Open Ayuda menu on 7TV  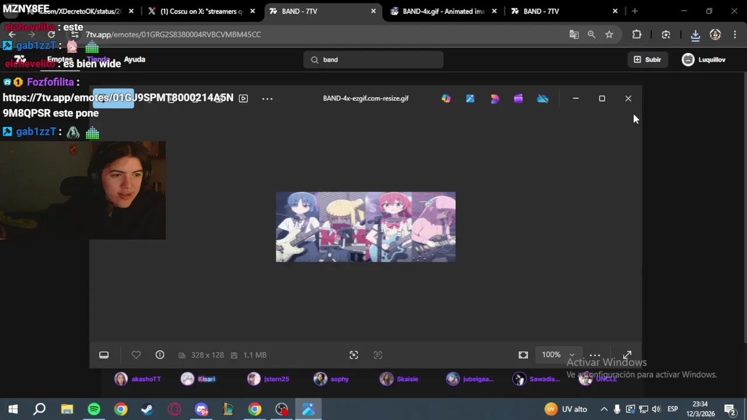click(135, 60)
